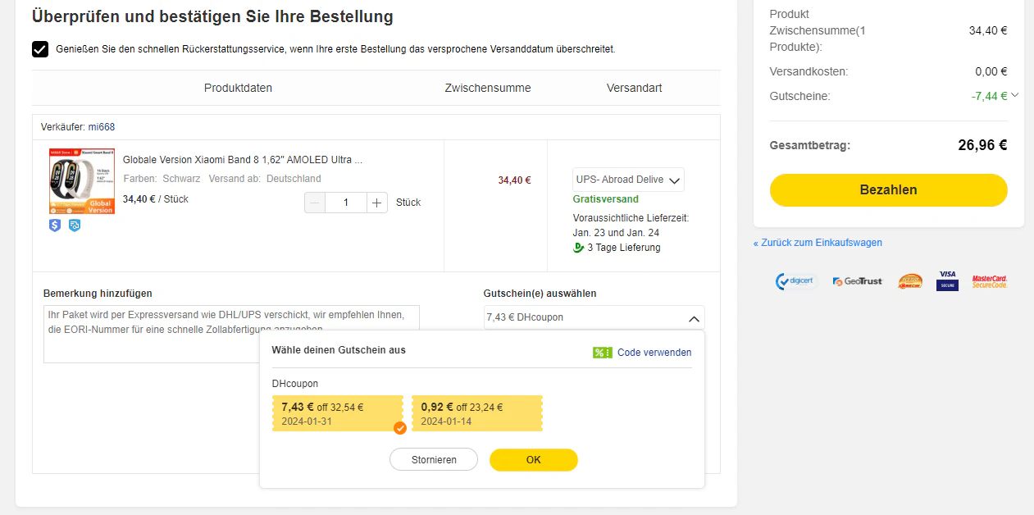Expand the Gutscheine -7,44 € summary chevron
This screenshot has width=1034, height=515.
[x=1014, y=96]
